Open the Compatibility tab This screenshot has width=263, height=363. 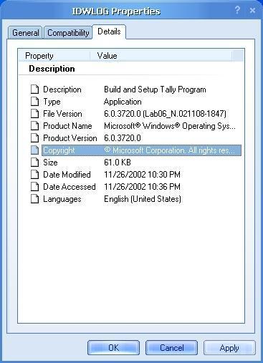68,33
